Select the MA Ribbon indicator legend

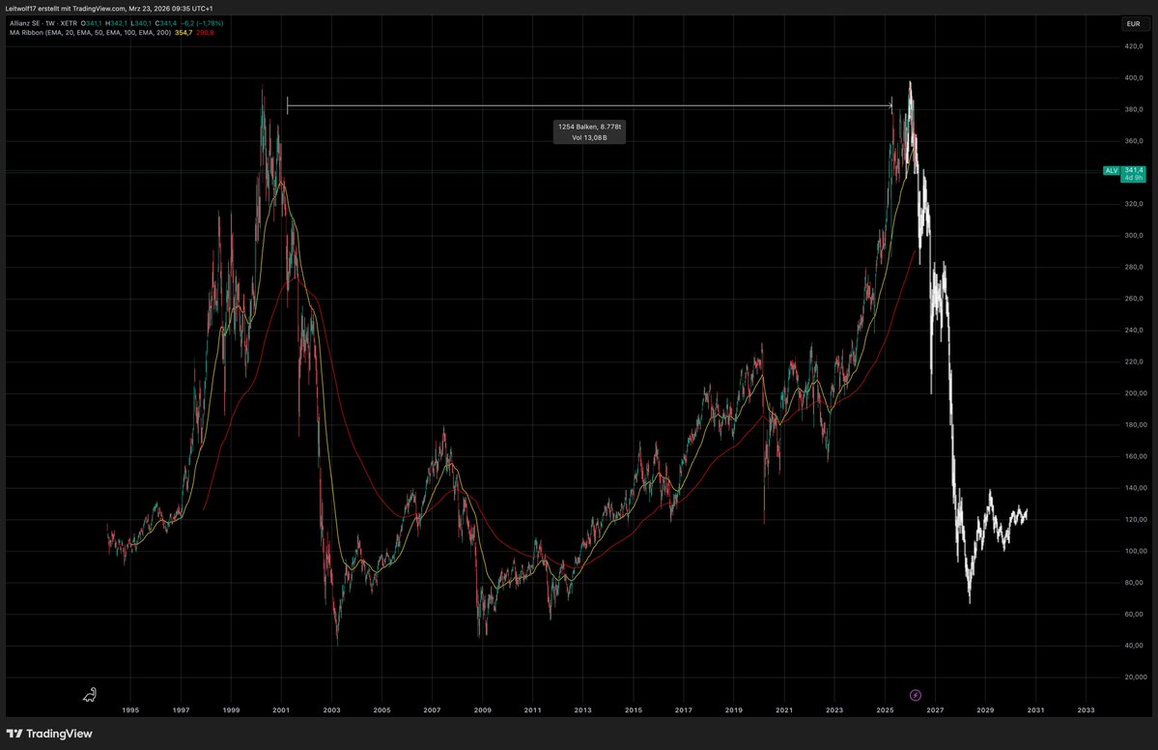90,33
